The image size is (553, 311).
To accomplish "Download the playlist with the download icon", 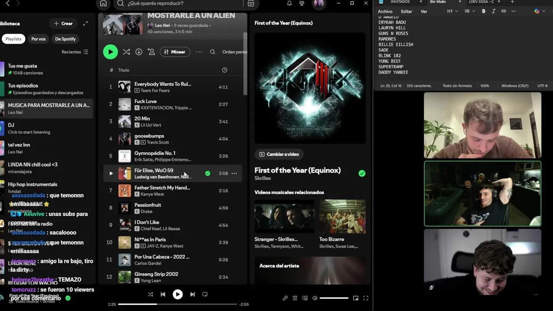I will point(139,52).
